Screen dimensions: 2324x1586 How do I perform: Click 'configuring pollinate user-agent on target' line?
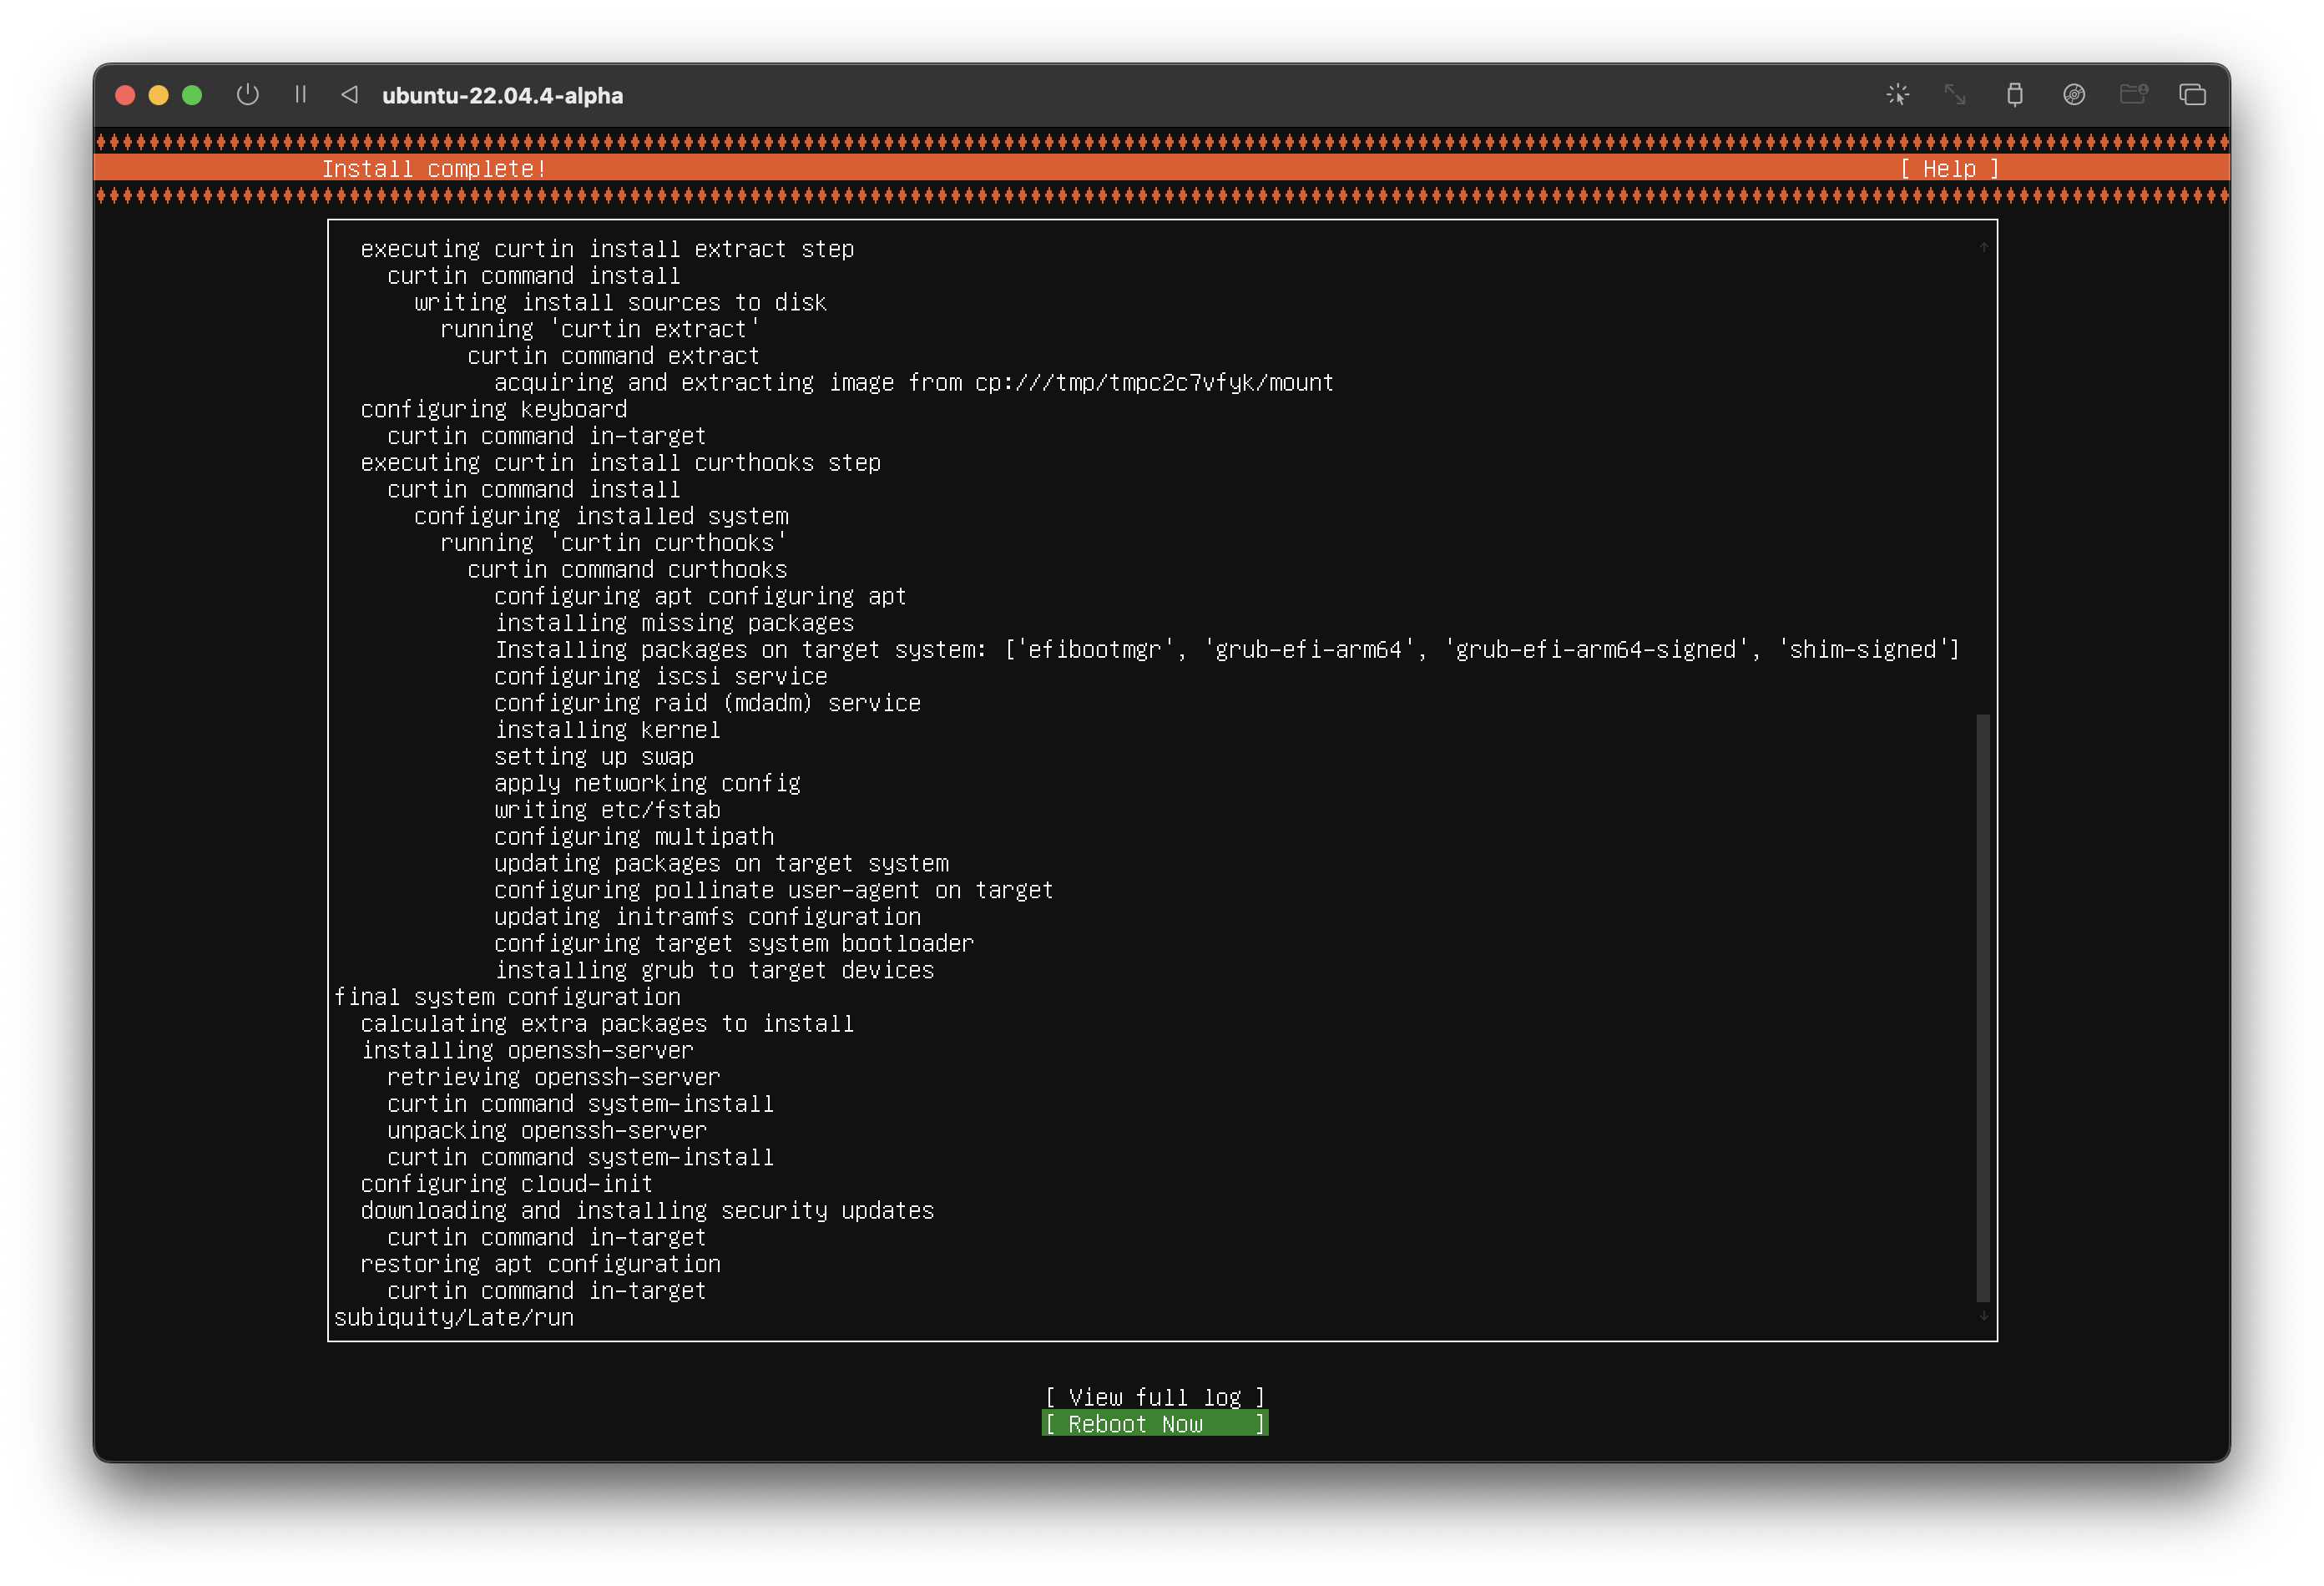(774, 890)
